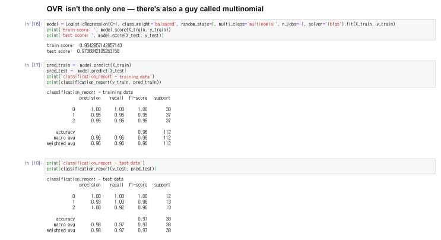Screen dimensions: 441x240
Task: Click recall 0.92 in test report class 2 row
Action: (x=119, y=208)
